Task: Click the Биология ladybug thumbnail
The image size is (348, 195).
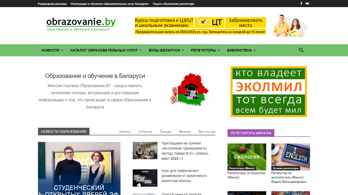Action: click(247, 157)
